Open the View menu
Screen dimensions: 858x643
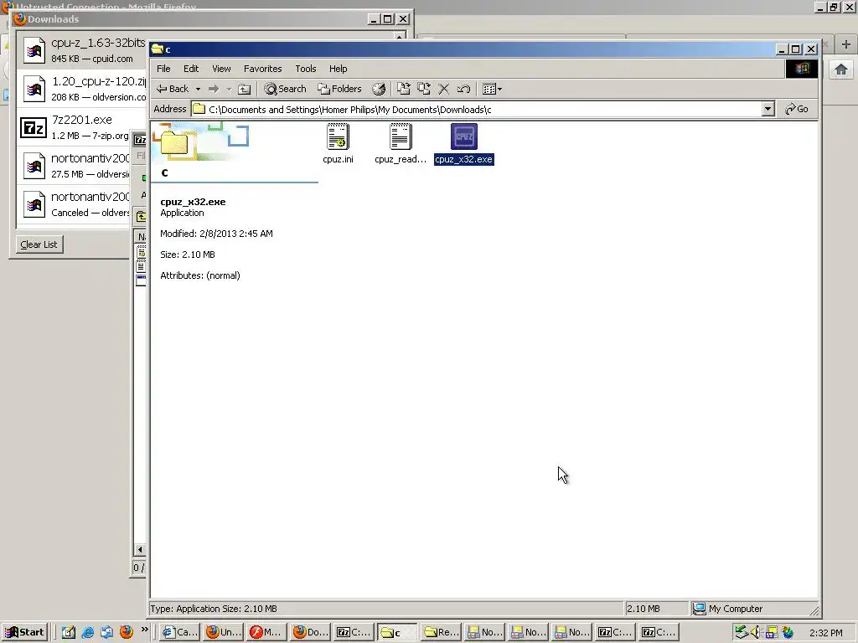click(221, 69)
